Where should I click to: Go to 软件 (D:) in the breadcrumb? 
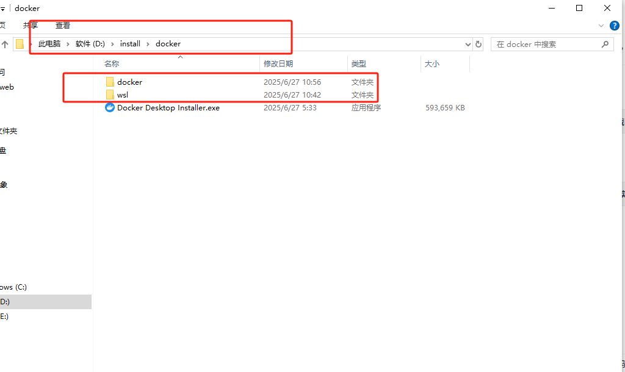90,44
